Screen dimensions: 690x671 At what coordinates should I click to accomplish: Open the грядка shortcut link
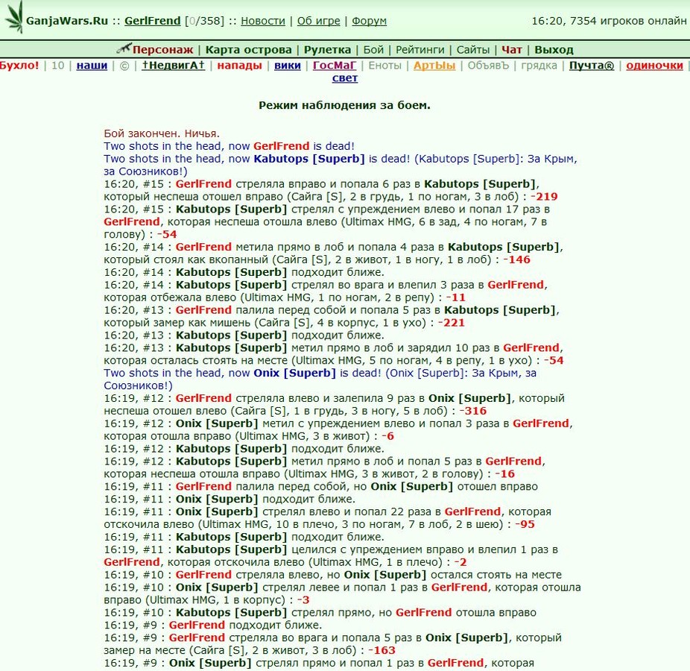[539, 66]
